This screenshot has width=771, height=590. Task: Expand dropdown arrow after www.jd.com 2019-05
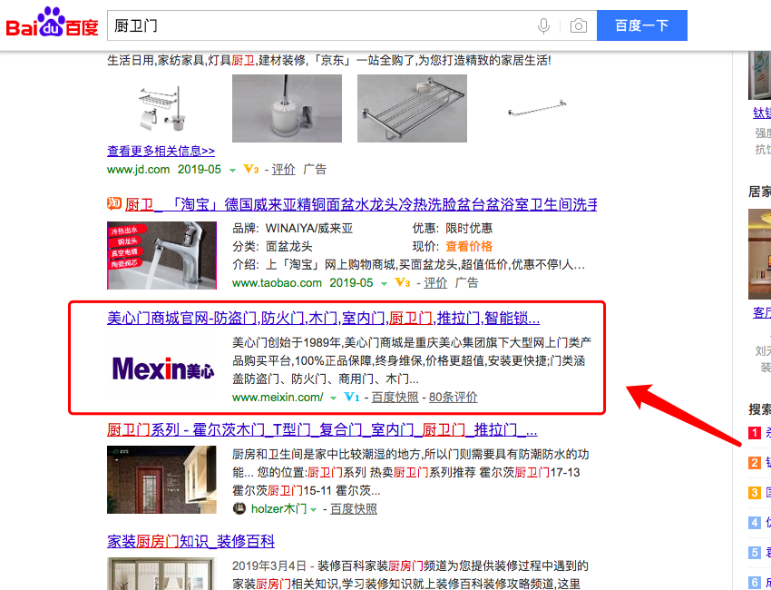[x=232, y=171]
